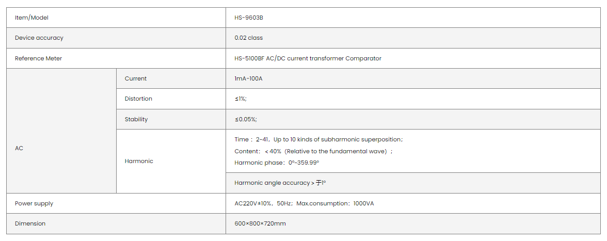
Task: Click the Device accuracy label
Action: pyautogui.click(x=39, y=38)
